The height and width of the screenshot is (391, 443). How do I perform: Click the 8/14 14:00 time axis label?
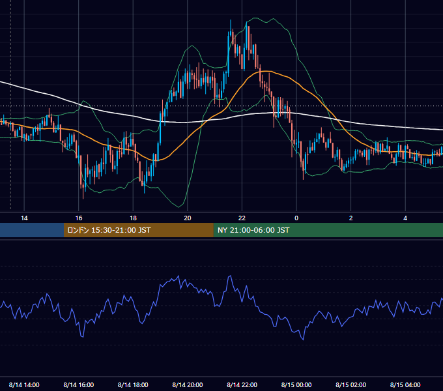pos(24,384)
